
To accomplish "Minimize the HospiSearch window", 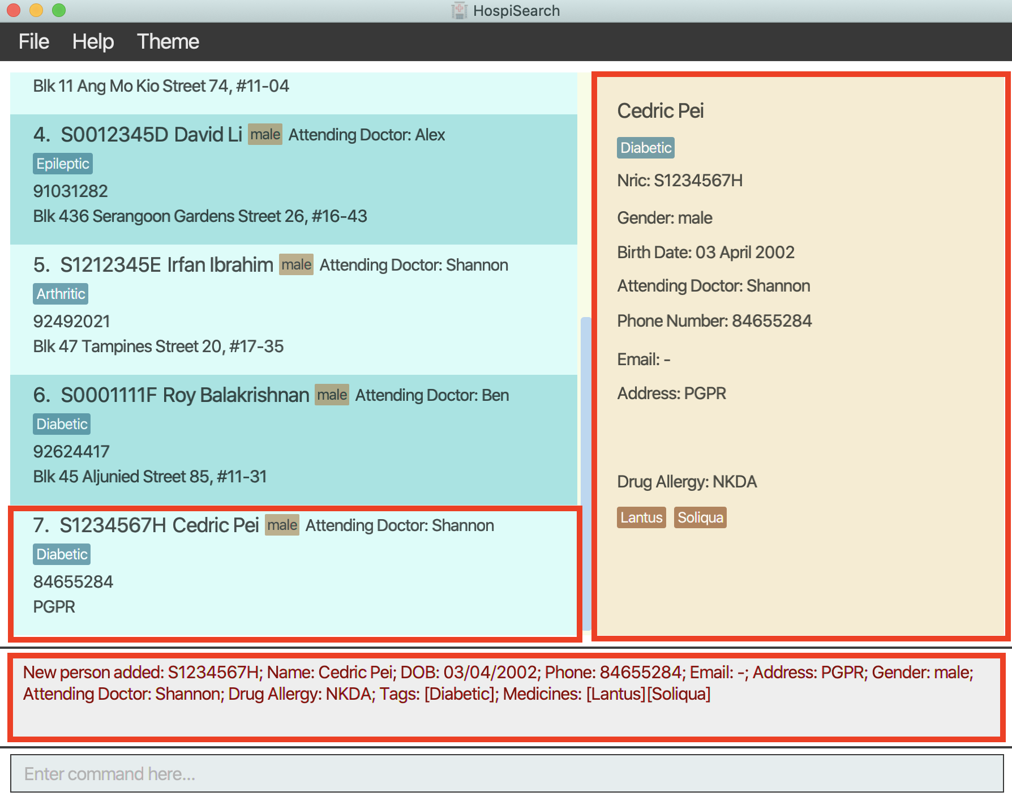I will (36, 10).
